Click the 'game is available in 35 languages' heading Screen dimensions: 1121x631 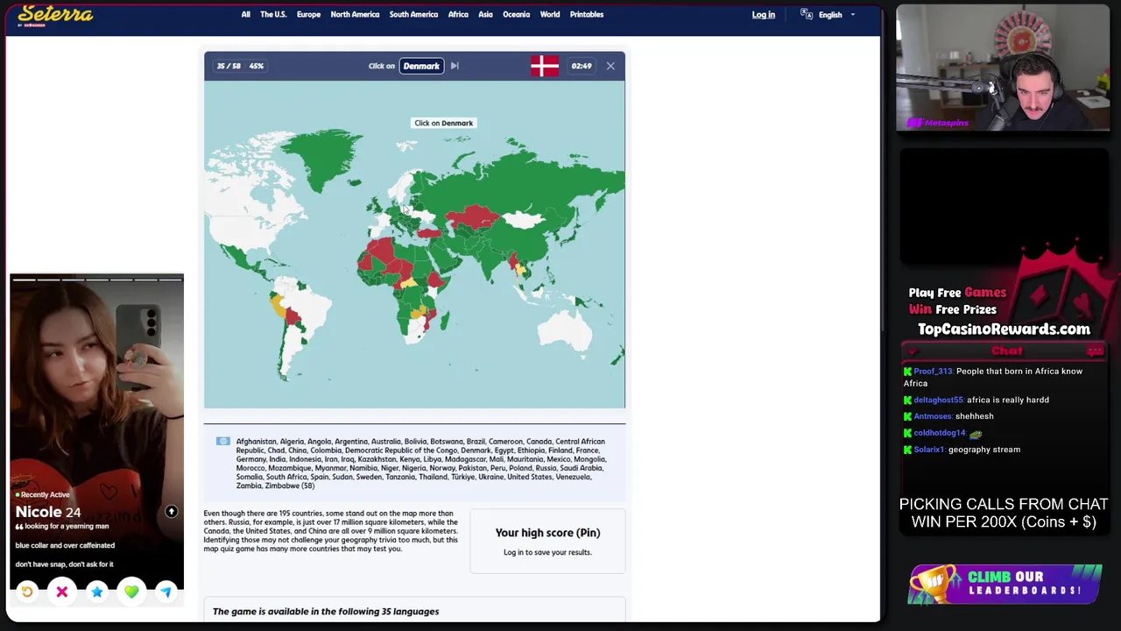point(326,612)
